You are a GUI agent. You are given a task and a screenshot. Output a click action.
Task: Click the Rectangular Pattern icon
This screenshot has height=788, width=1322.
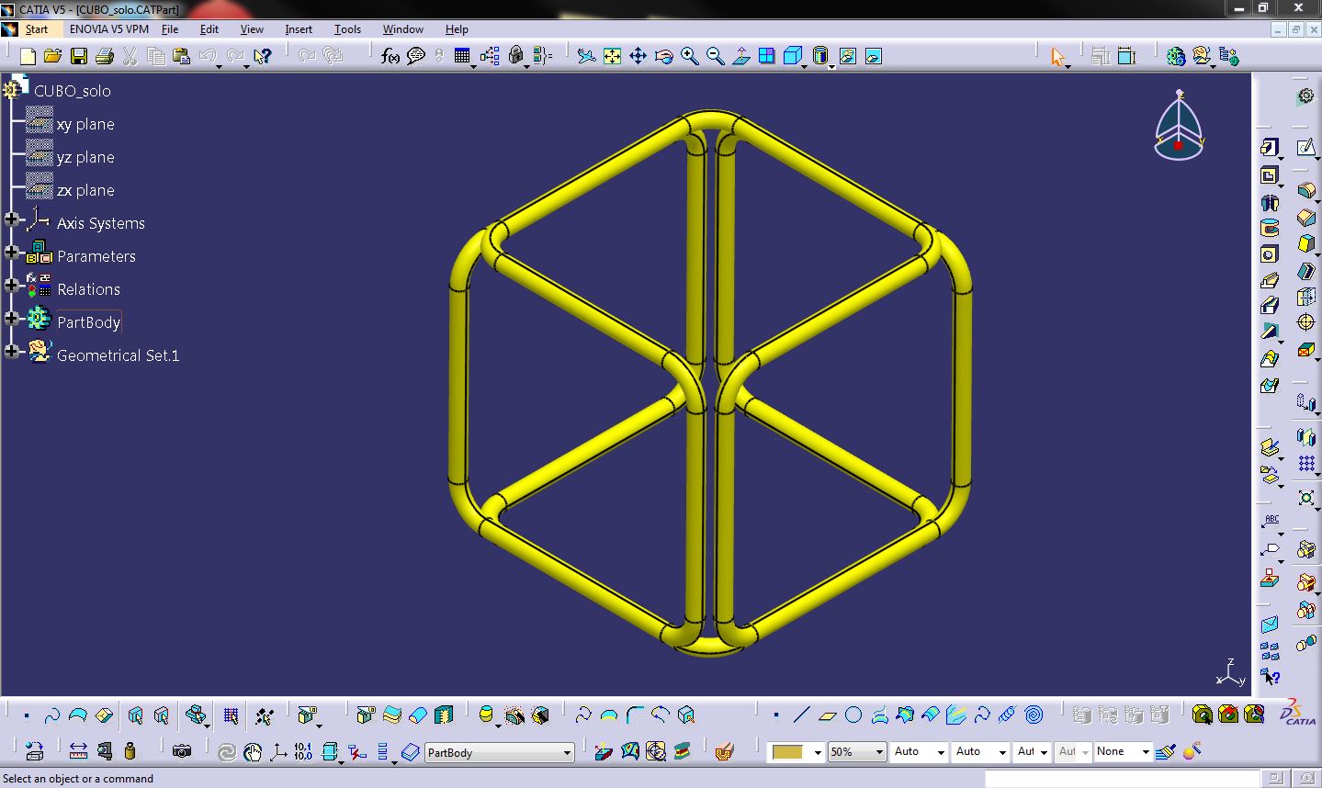tap(1306, 464)
